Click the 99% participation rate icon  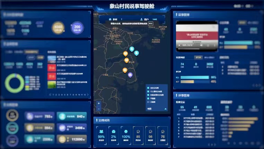tap(101, 132)
